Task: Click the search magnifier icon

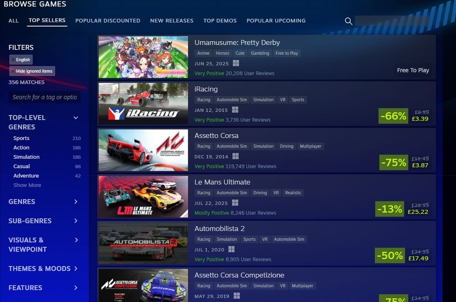Action: coord(348,21)
